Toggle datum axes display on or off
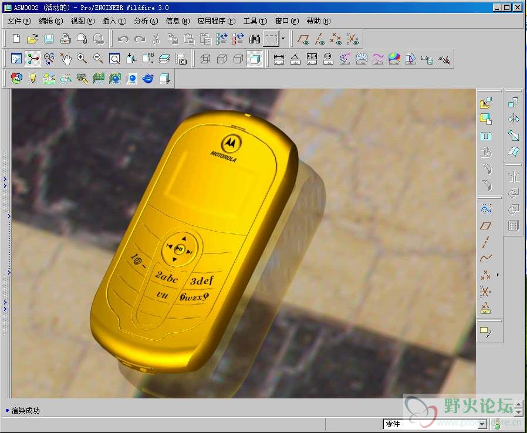The image size is (527, 433). tap(320, 39)
